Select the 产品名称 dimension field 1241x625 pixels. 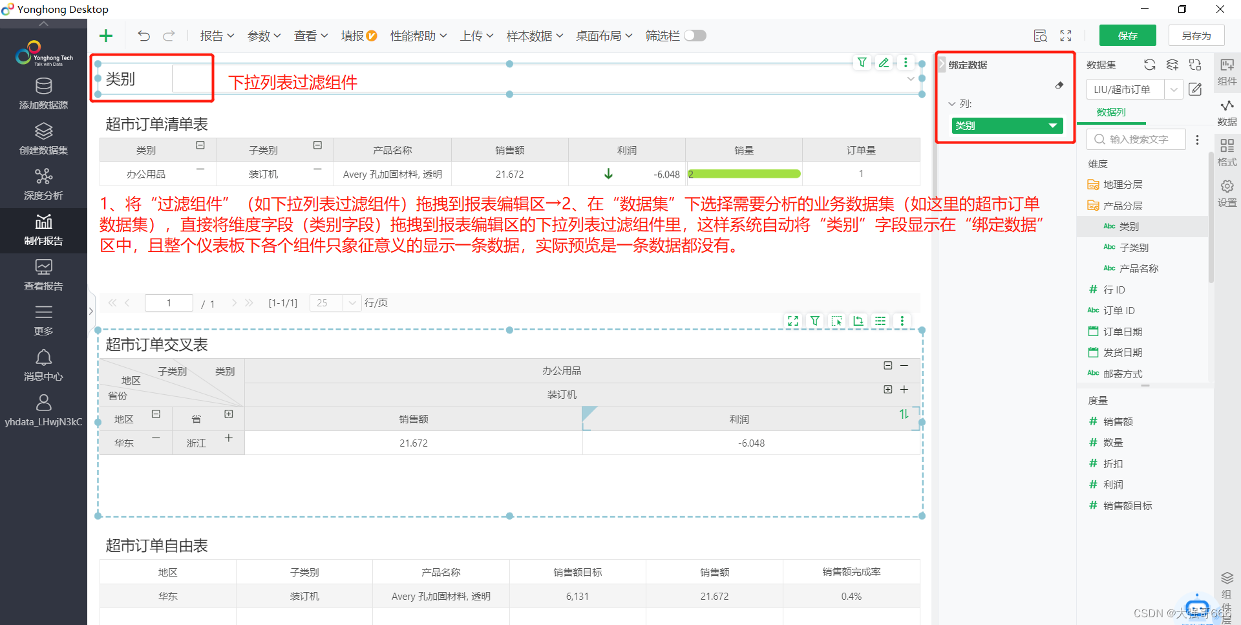coord(1138,268)
